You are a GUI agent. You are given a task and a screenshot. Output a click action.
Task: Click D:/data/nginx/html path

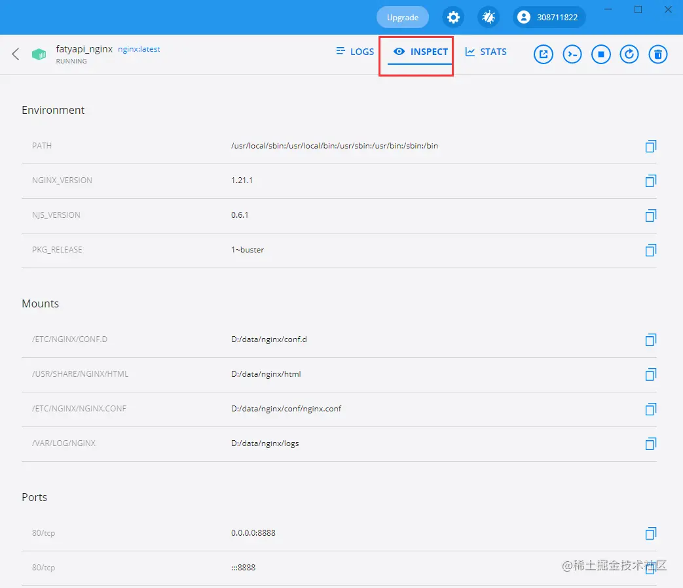coord(266,374)
